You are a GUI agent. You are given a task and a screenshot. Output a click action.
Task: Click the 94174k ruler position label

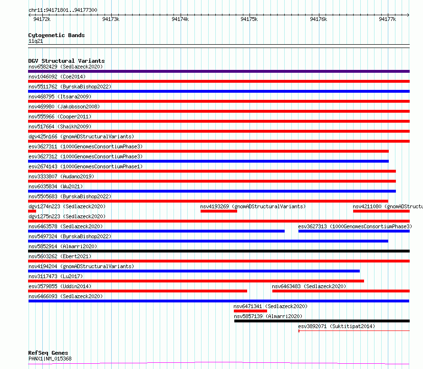tap(180, 19)
